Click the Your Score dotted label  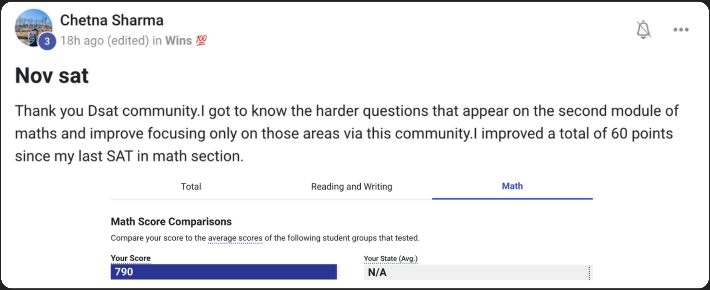coord(131,258)
